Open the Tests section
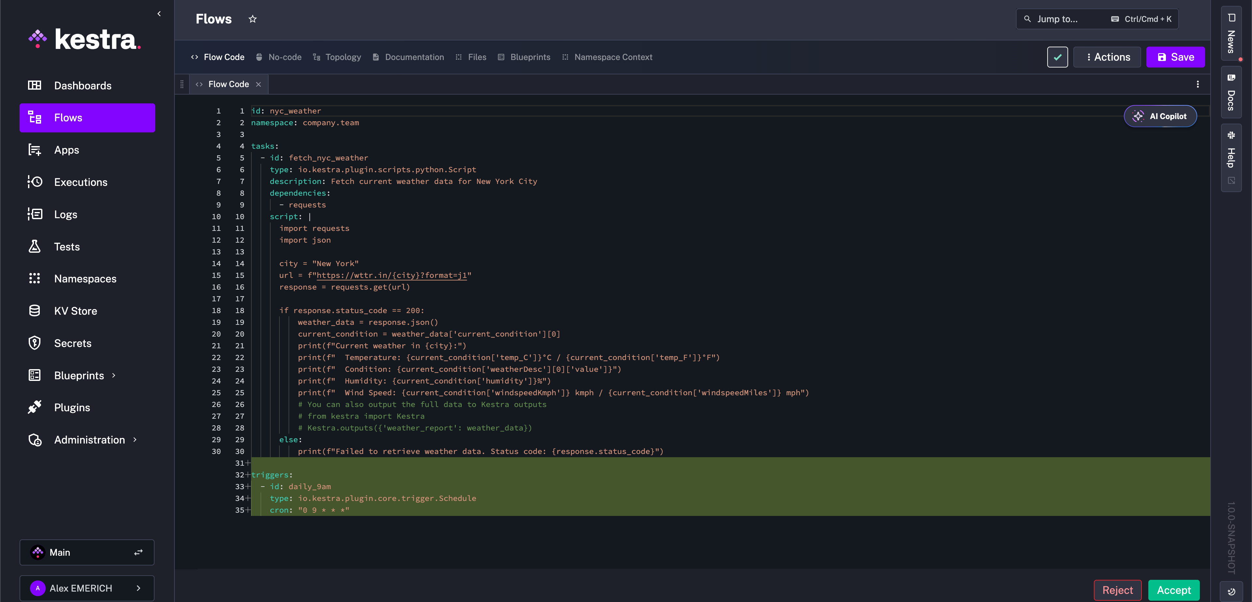The height and width of the screenshot is (602, 1252). 67,247
